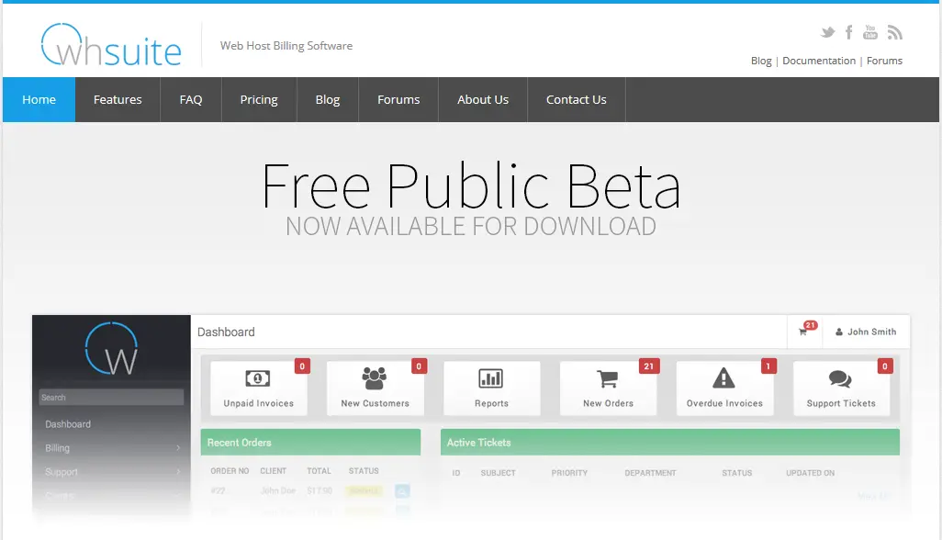The width and height of the screenshot is (942, 540).
Task: Open the RSS feed icon
Action: [x=894, y=32]
